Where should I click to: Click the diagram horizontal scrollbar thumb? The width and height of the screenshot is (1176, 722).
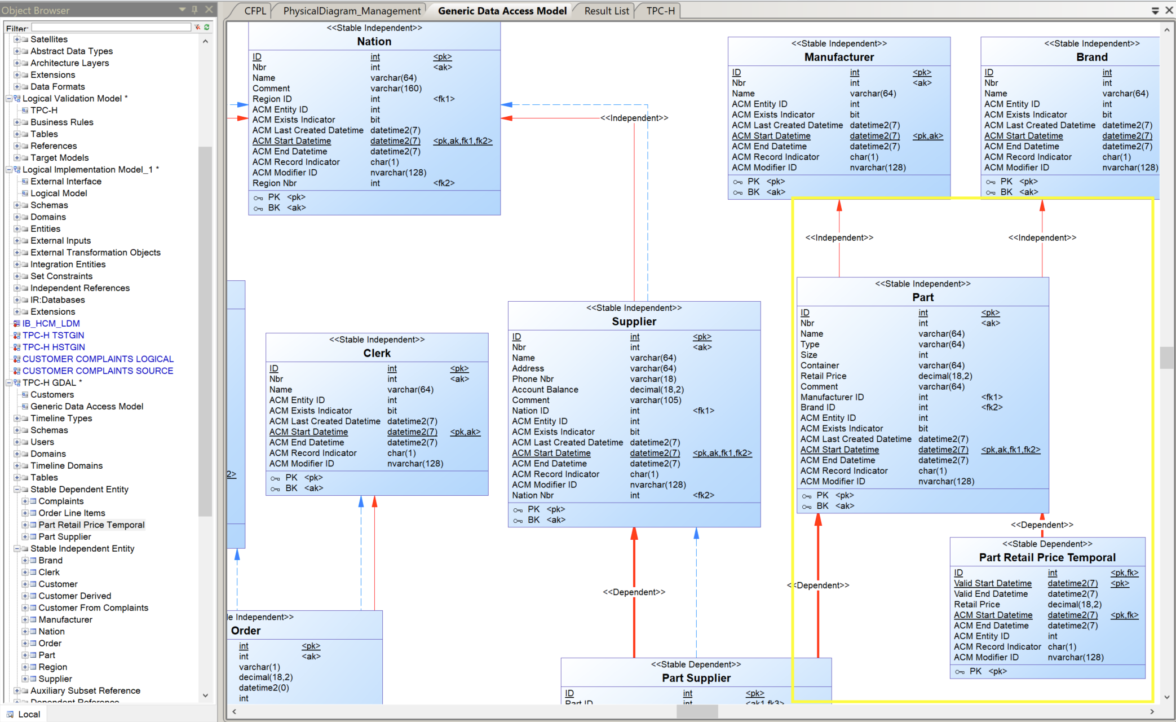(697, 712)
